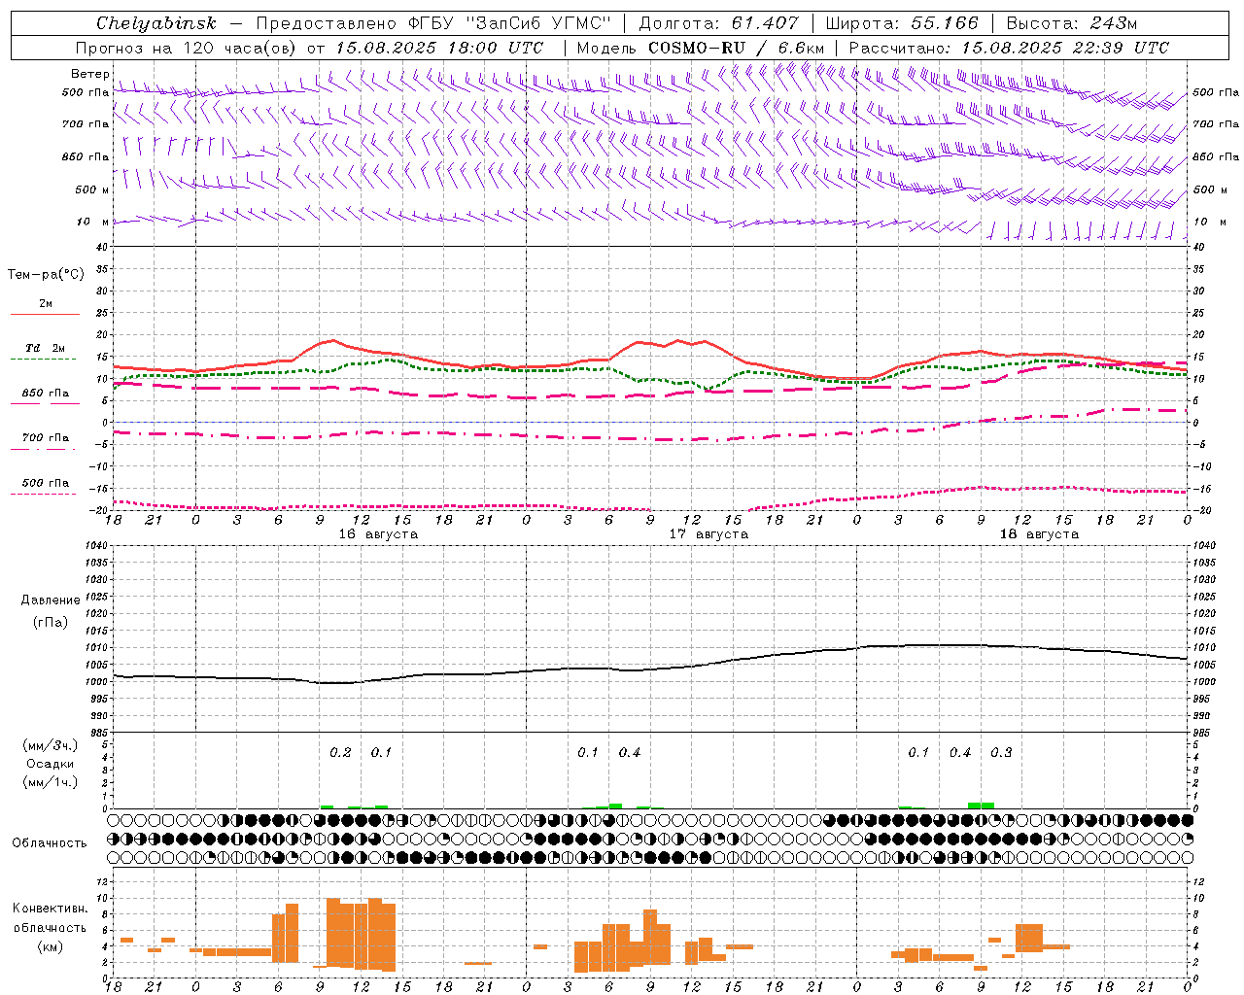Click the Td 2м dew point legend entry
1244x995 pixels.
[45, 348]
